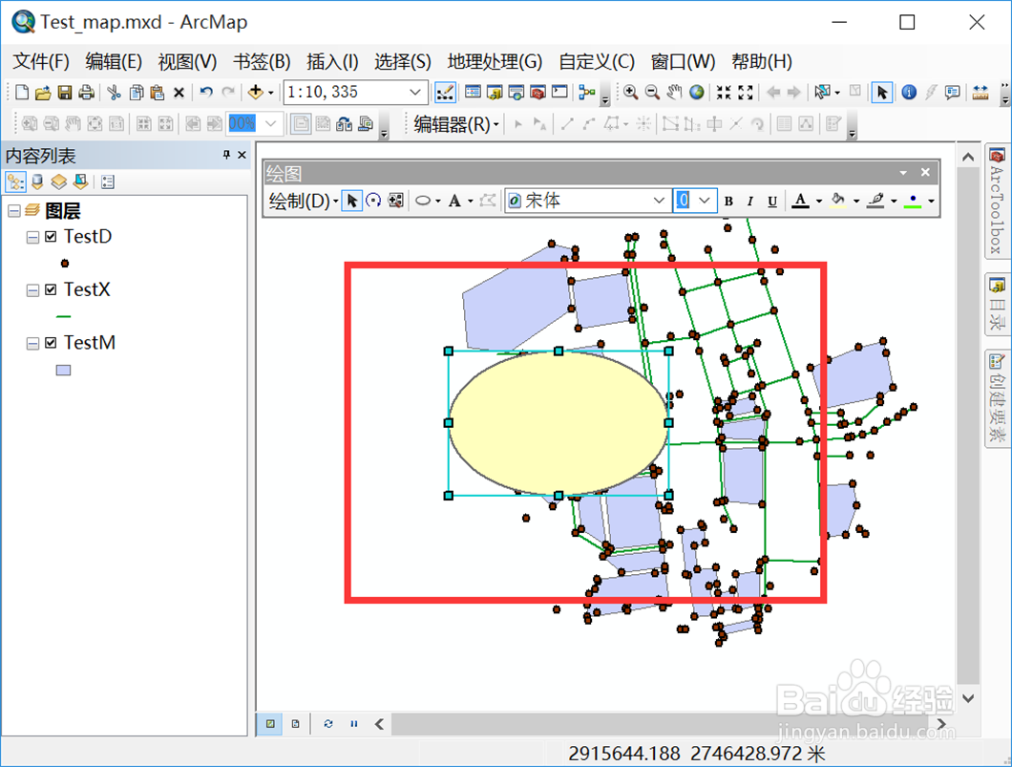Open the 地理处理(G) menu
The width and height of the screenshot is (1012, 767).
tap(495, 61)
